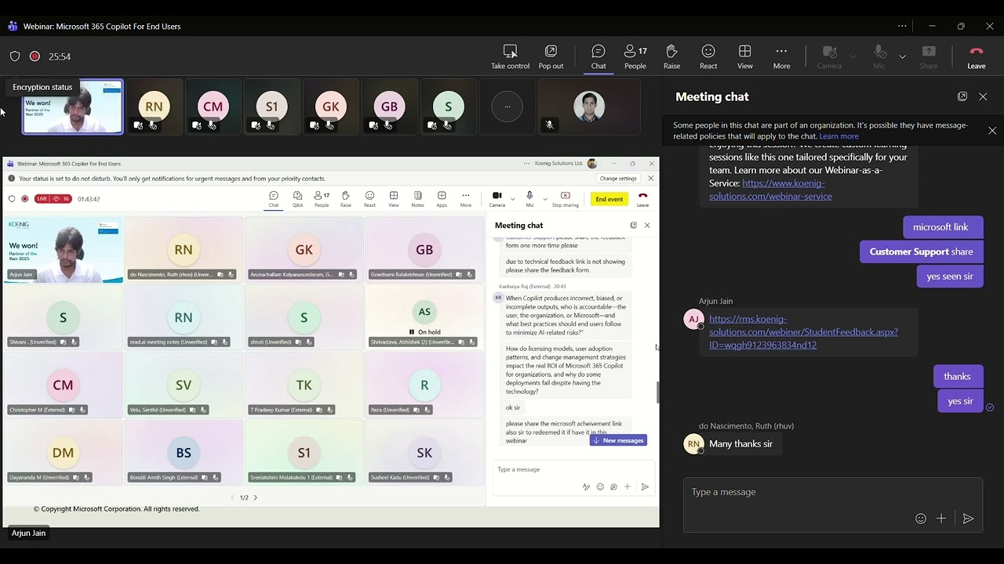Click the Camera icon in shared window toolbar
Screen dimensions: 1004x564
click(497, 199)
